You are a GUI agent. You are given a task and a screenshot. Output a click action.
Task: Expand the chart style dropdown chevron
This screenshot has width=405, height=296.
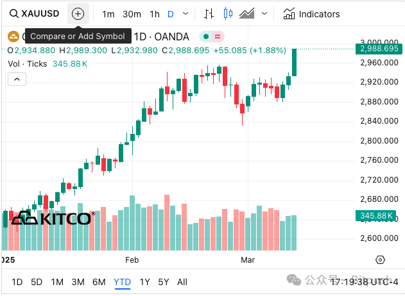click(264, 13)
